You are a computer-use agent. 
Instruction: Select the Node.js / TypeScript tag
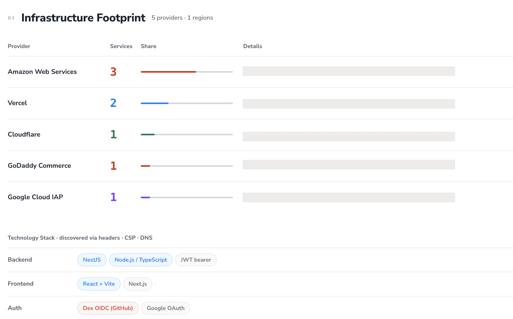141,260
